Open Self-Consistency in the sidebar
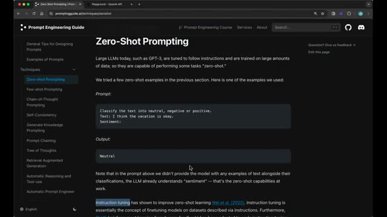387x217 pixels. tap(42, 115)
